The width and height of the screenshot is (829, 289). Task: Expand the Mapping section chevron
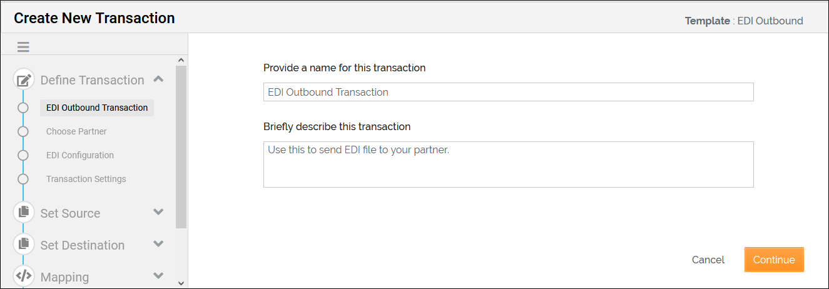[x=158, y=276]
